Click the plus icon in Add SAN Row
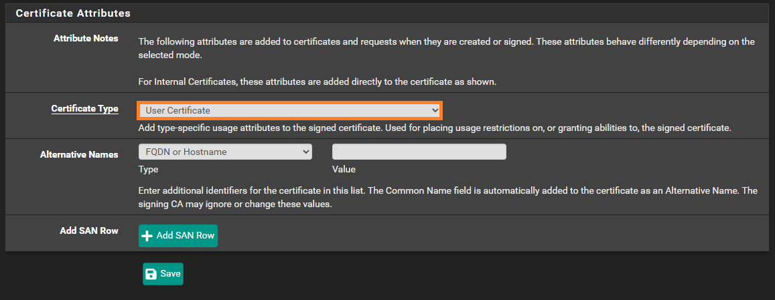 click(147, 236)
